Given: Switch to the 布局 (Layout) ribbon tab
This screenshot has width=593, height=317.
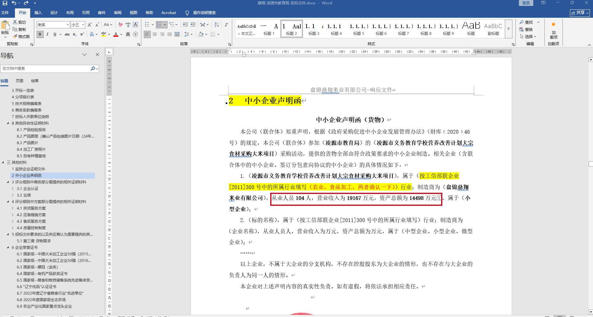Looking at the screenshot, I should [70, 13].
